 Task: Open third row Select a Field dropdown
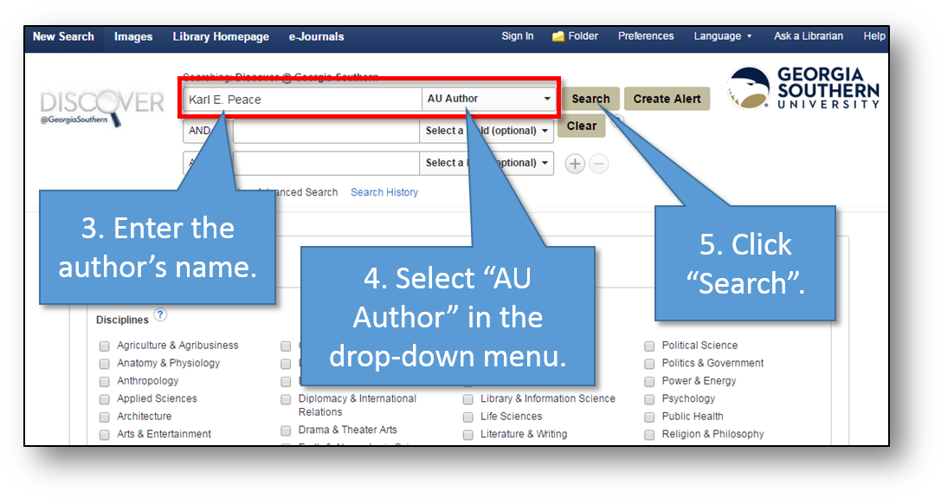[x=487, y=163]
